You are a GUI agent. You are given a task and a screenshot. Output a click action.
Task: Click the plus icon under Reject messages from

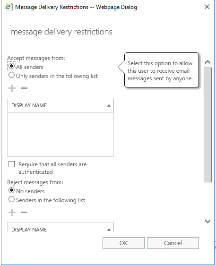pos(12,212)
